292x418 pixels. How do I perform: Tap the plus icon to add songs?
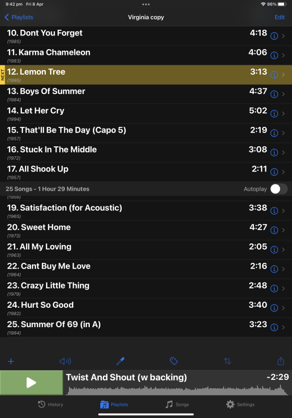coord(11,361)
